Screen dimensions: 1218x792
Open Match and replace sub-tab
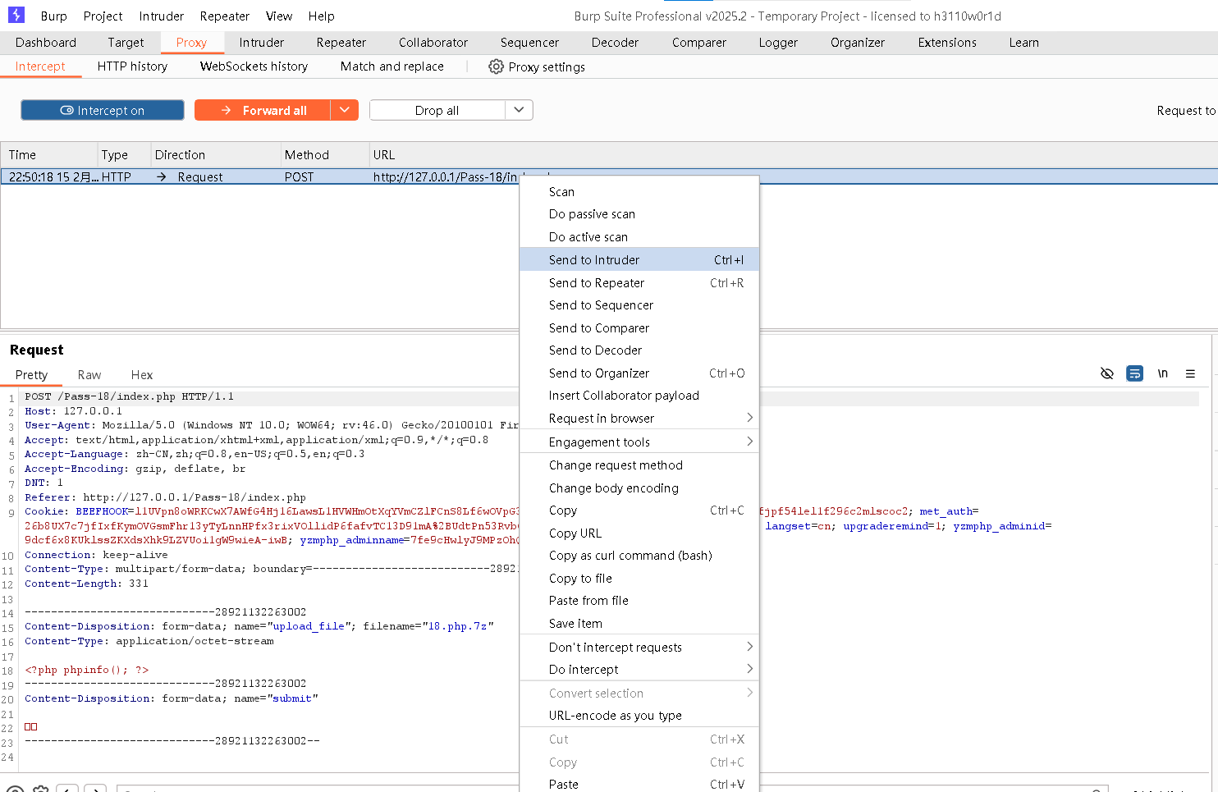coord(392,66)
